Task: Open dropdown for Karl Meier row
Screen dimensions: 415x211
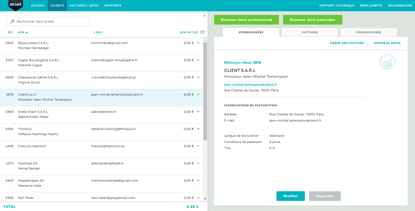Action: click(198, 198)
